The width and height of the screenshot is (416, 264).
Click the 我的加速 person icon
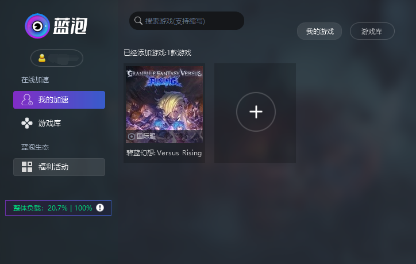click(x=27, y=100)
